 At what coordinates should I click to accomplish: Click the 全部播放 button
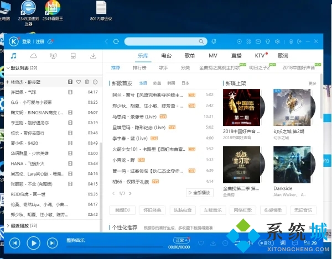coord(199,193)
